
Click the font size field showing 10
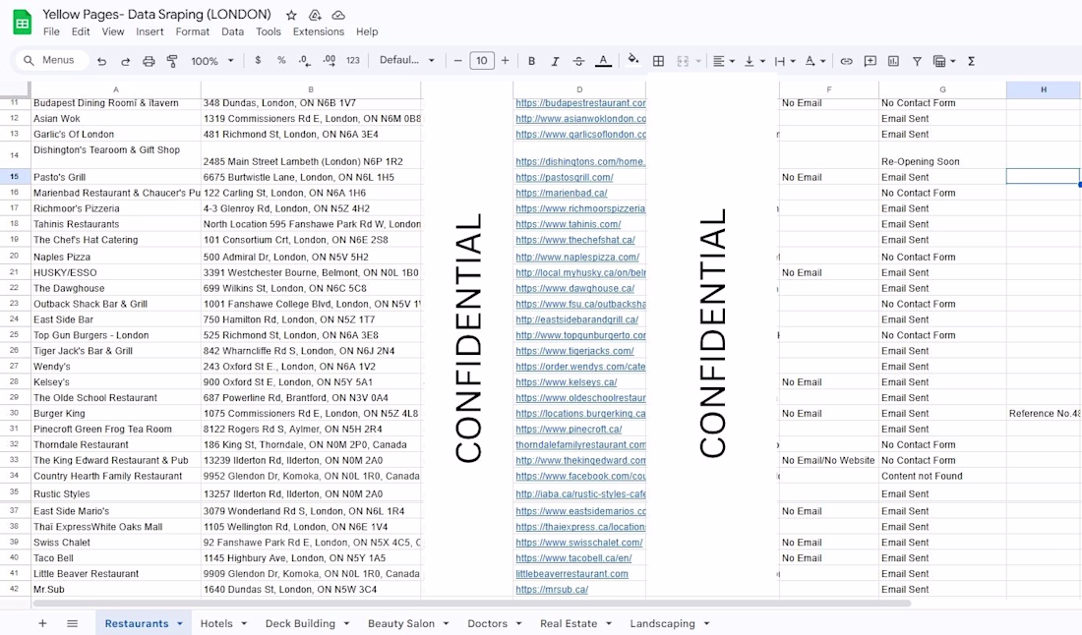coord(482,61)
